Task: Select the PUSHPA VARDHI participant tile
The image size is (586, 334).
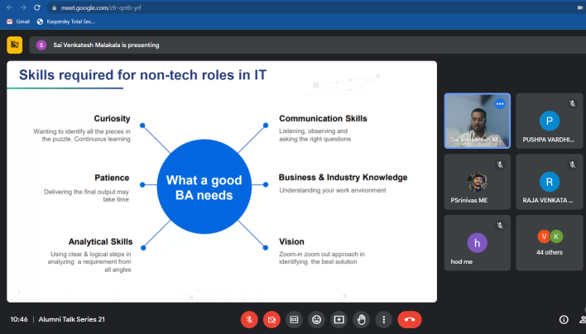Action: 549,121
